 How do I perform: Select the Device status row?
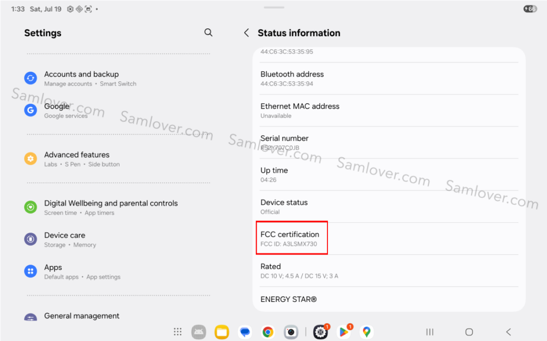[x=389, y=207]
